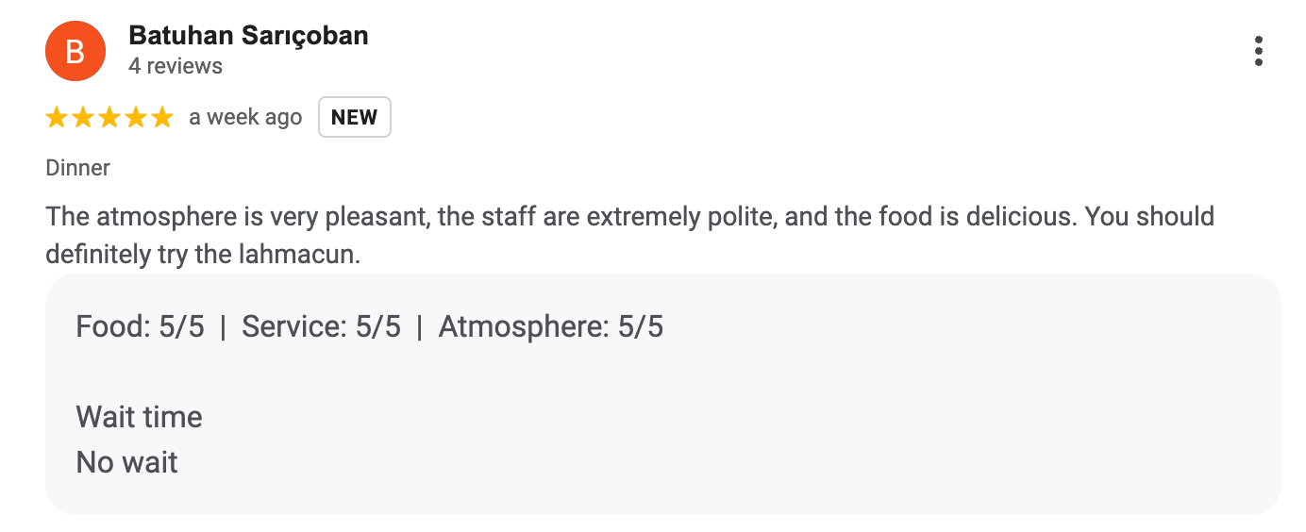Click the second rating star

83,118
